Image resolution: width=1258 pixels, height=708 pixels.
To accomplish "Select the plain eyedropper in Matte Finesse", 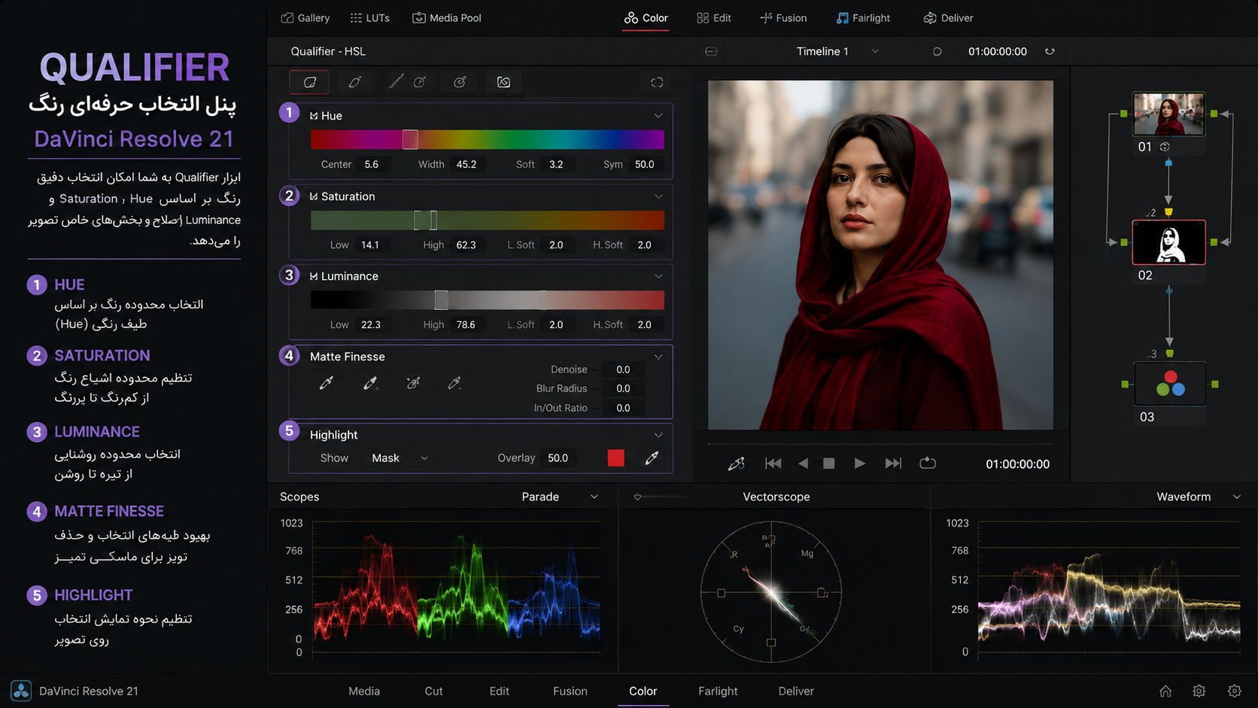I will click(327, 383).
